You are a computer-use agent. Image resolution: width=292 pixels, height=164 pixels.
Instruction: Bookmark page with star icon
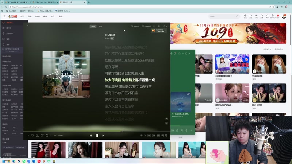click(x=273, y=7)
